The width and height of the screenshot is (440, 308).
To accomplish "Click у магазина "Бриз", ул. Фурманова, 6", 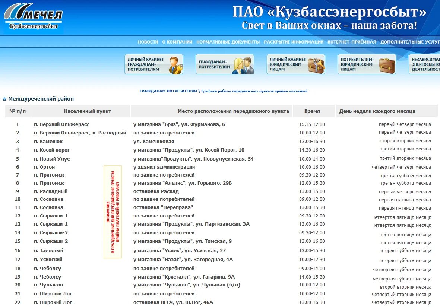I will 179,124.
